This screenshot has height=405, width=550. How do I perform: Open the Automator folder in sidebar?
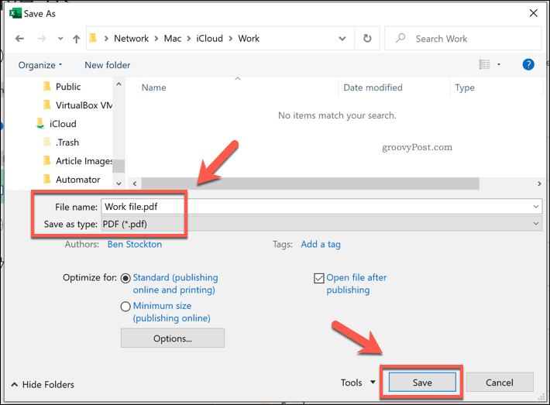click(x=71, y=180)
